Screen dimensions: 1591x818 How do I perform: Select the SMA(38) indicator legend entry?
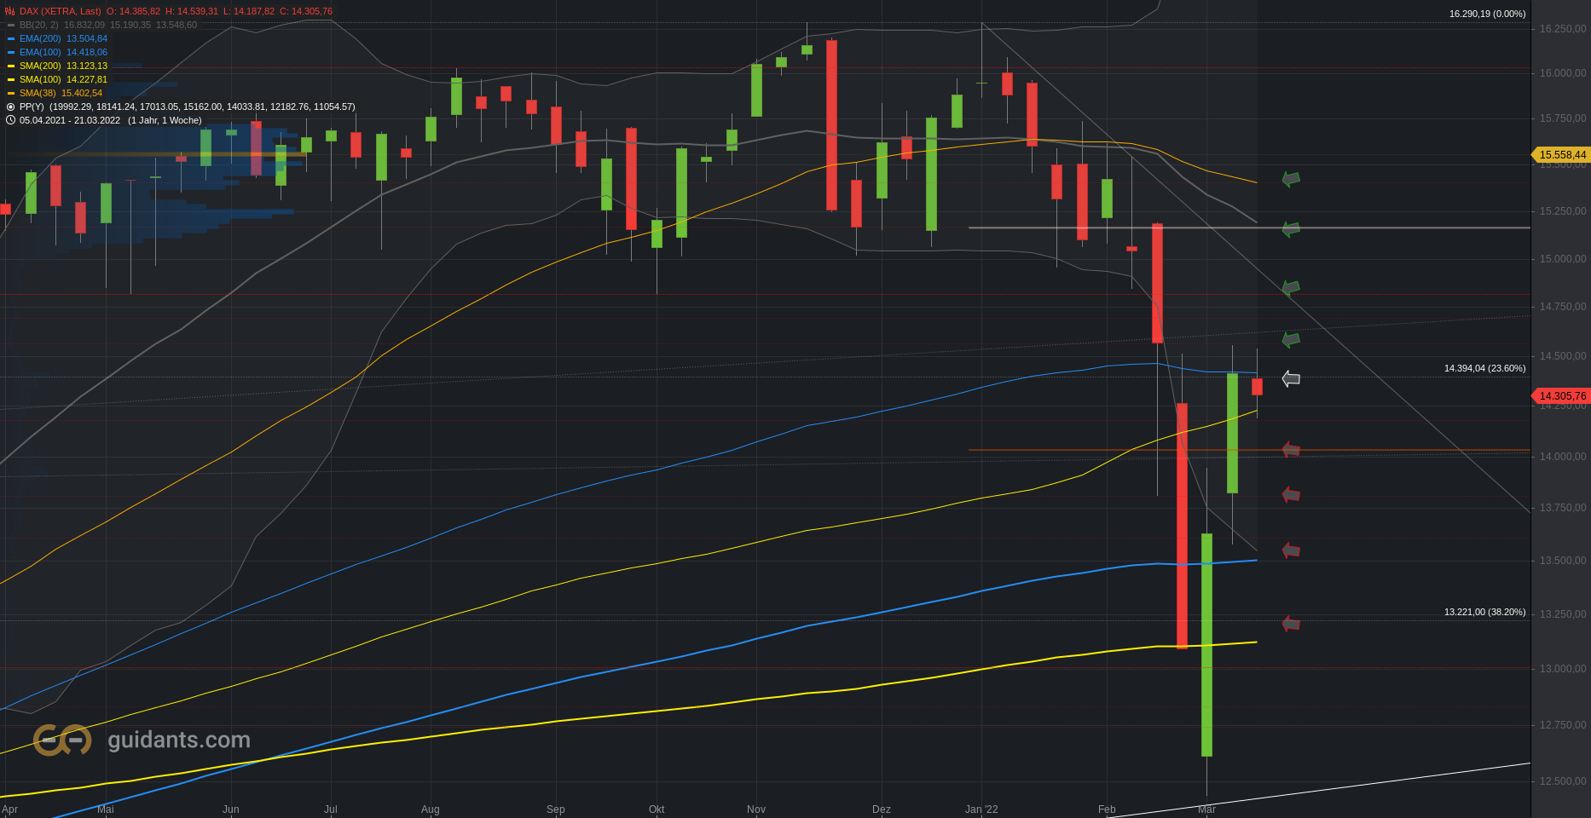point(61,93)
